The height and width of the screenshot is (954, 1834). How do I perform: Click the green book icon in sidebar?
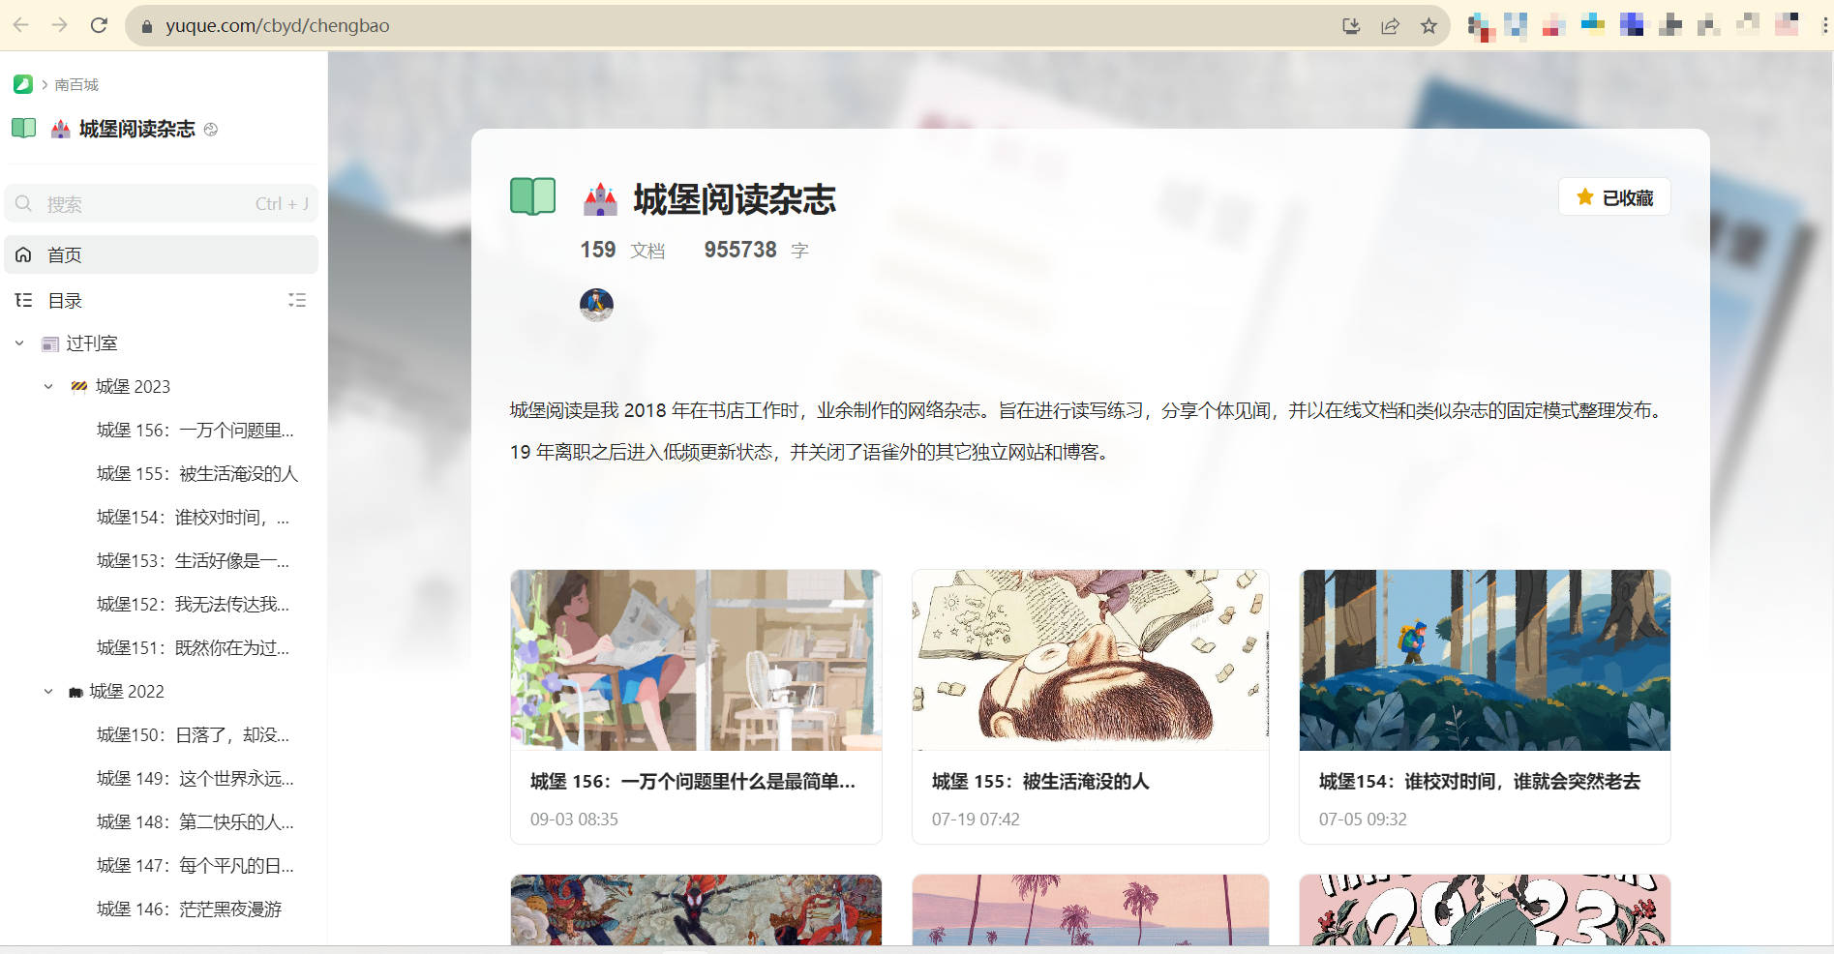(x=24, y=128)
